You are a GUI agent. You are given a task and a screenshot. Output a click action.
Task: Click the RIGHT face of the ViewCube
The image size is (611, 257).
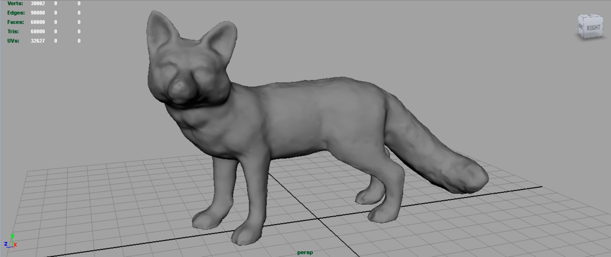point(593,28)
